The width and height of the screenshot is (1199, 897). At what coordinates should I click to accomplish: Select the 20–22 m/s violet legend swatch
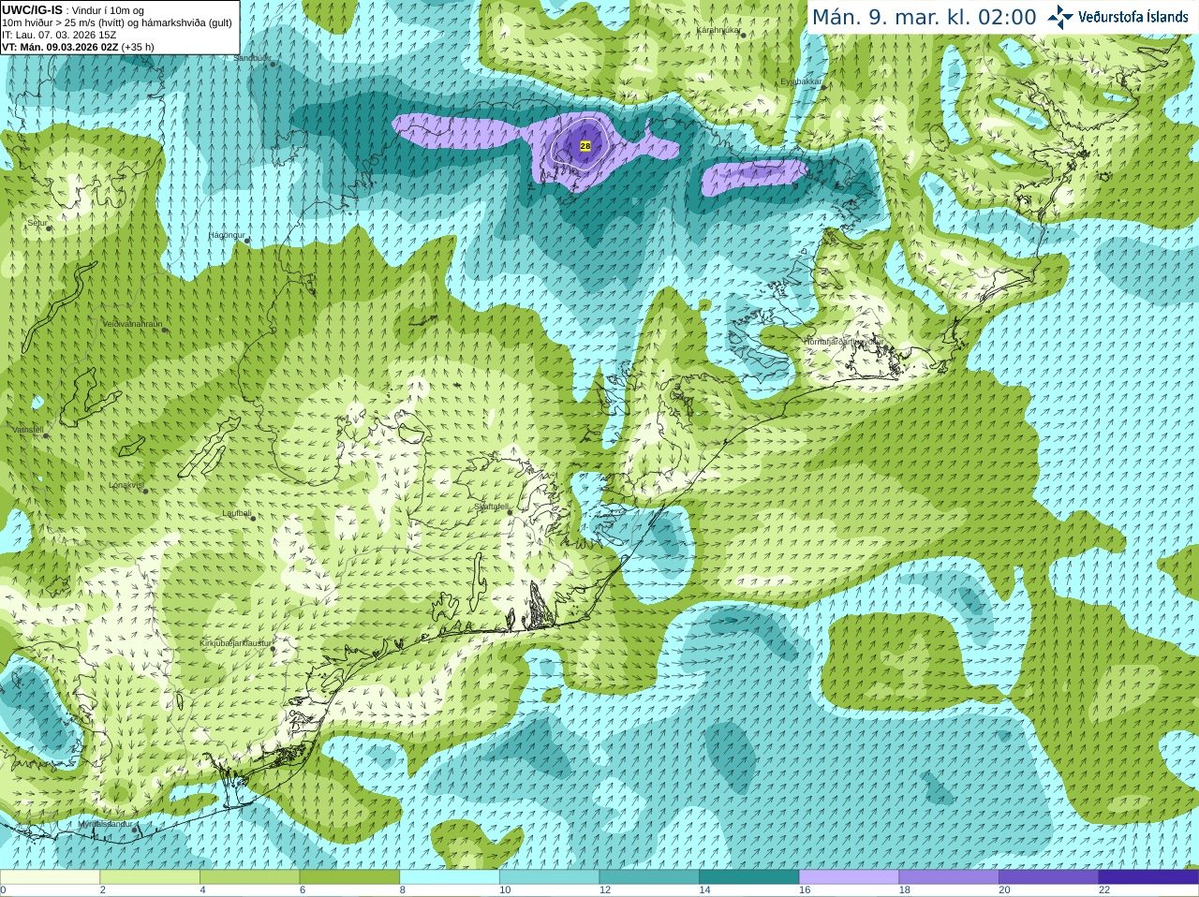point(1049,877)
